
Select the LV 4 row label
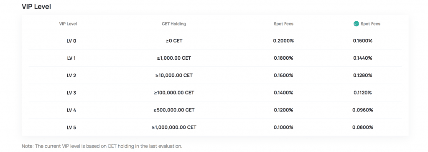pos(71,110)
